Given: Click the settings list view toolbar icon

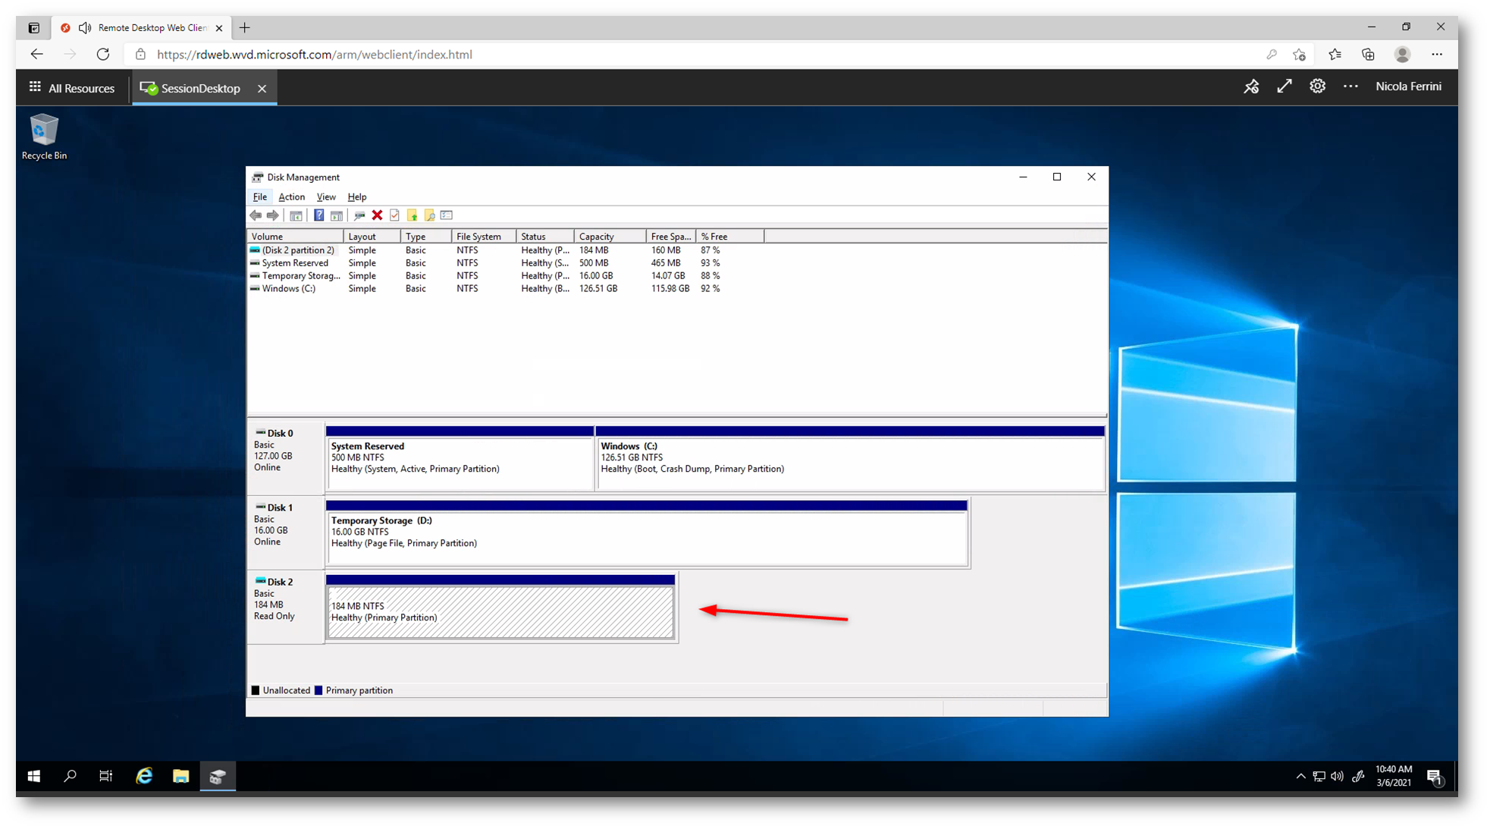Looking at the screenshot, I should 447,215.
